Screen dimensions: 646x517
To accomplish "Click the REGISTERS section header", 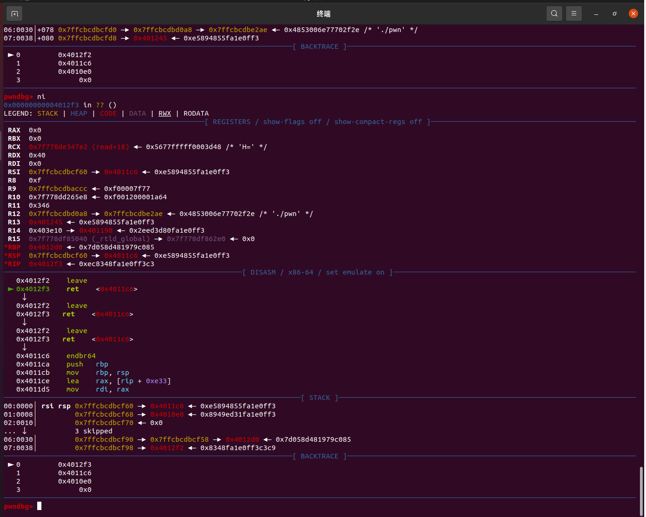I will click(x=317, y=122).
